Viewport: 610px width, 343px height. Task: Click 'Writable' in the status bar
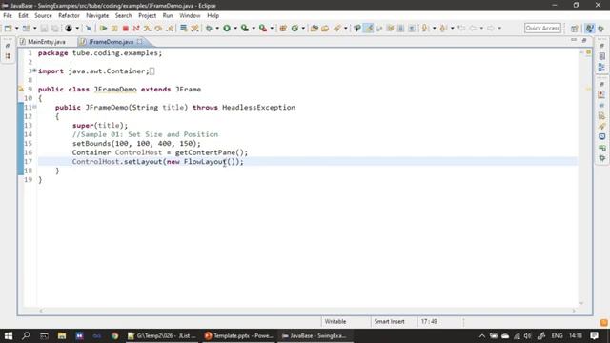[x=335, y=322]
